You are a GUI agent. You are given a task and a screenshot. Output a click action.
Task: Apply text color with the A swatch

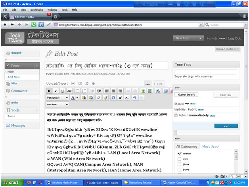[x=73, y=97]
